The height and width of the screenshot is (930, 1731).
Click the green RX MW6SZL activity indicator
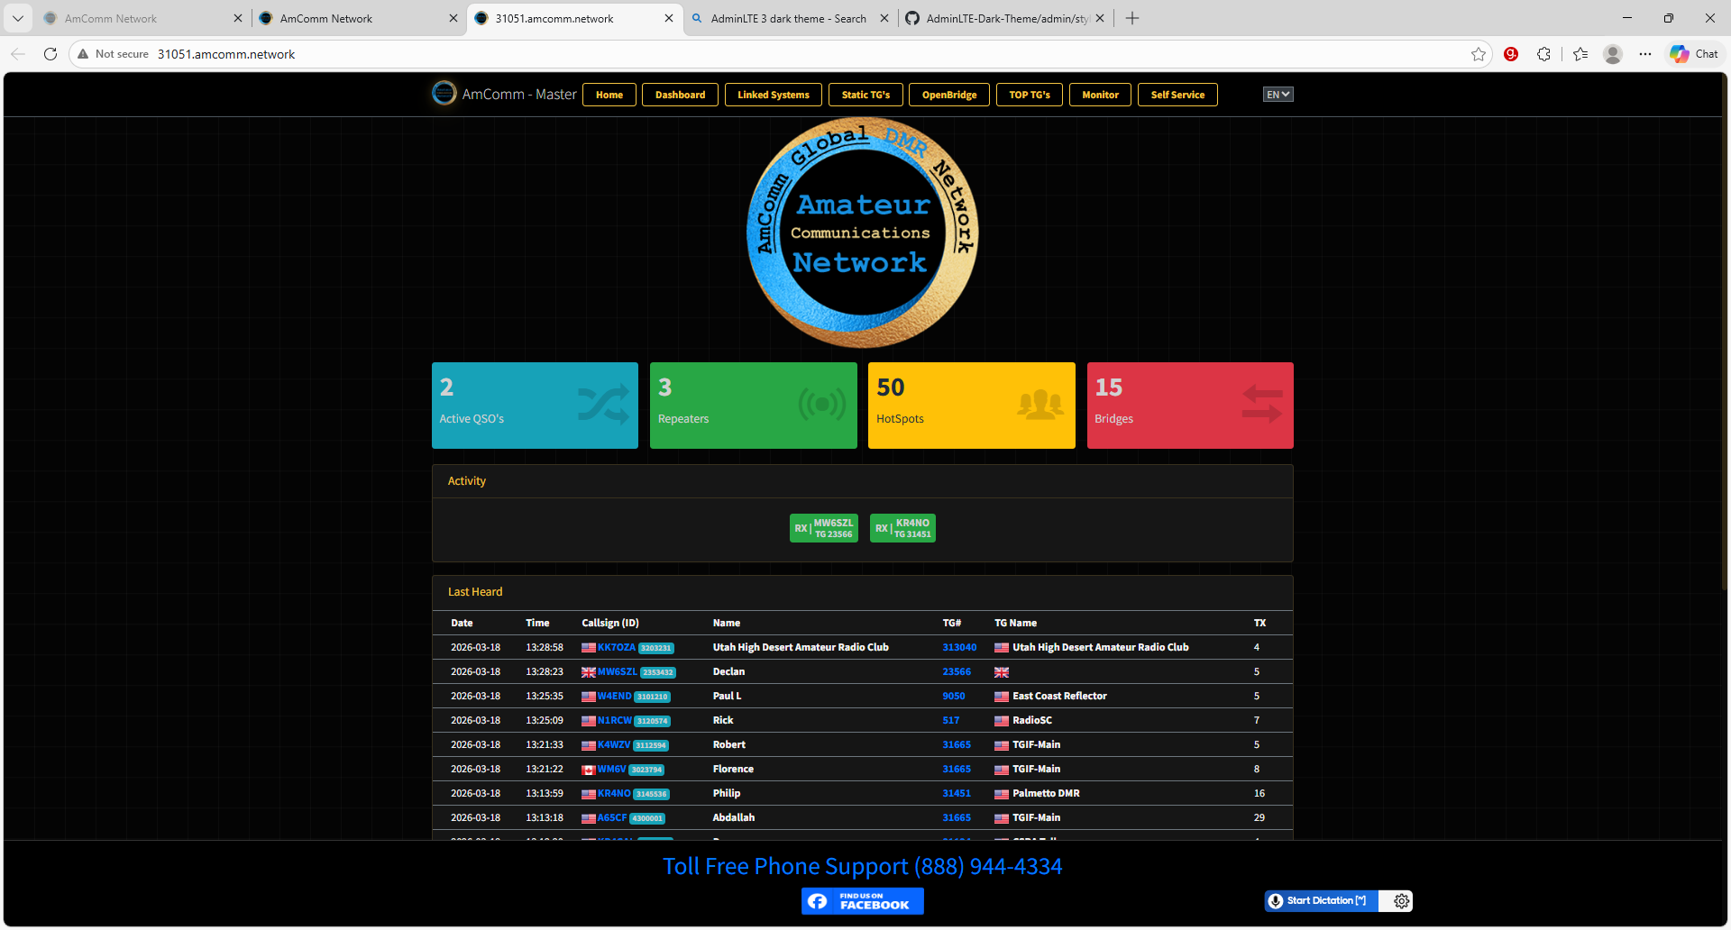823,527
